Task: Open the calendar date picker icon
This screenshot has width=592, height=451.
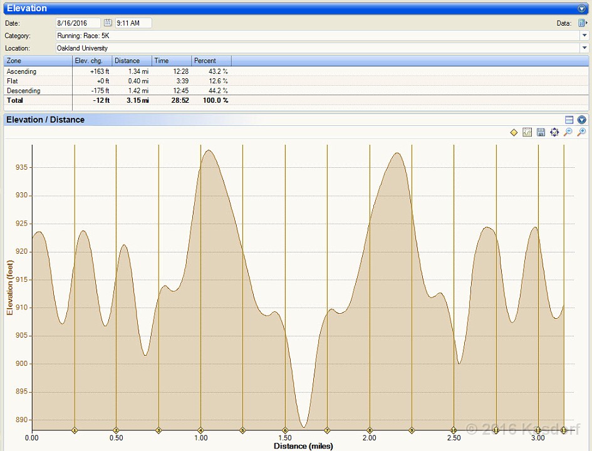Action: [108, 23]
